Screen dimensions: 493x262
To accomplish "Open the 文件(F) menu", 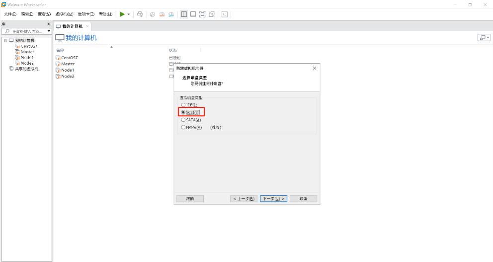I will click(x=10, y=14).
